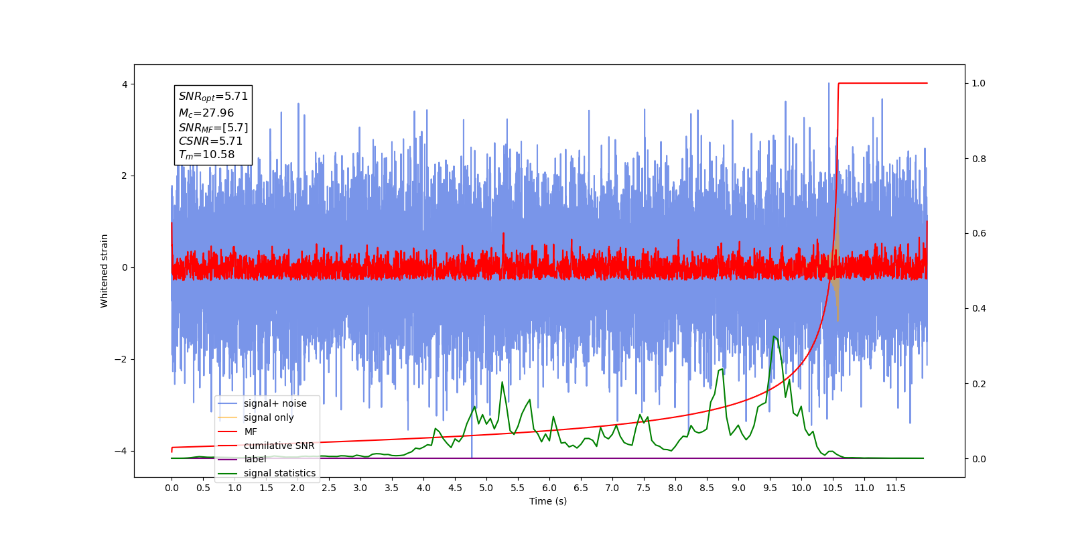Click the SNRMF=[5.7] annotation text
The image size is (1072, 536).
[x=213, y=127]
